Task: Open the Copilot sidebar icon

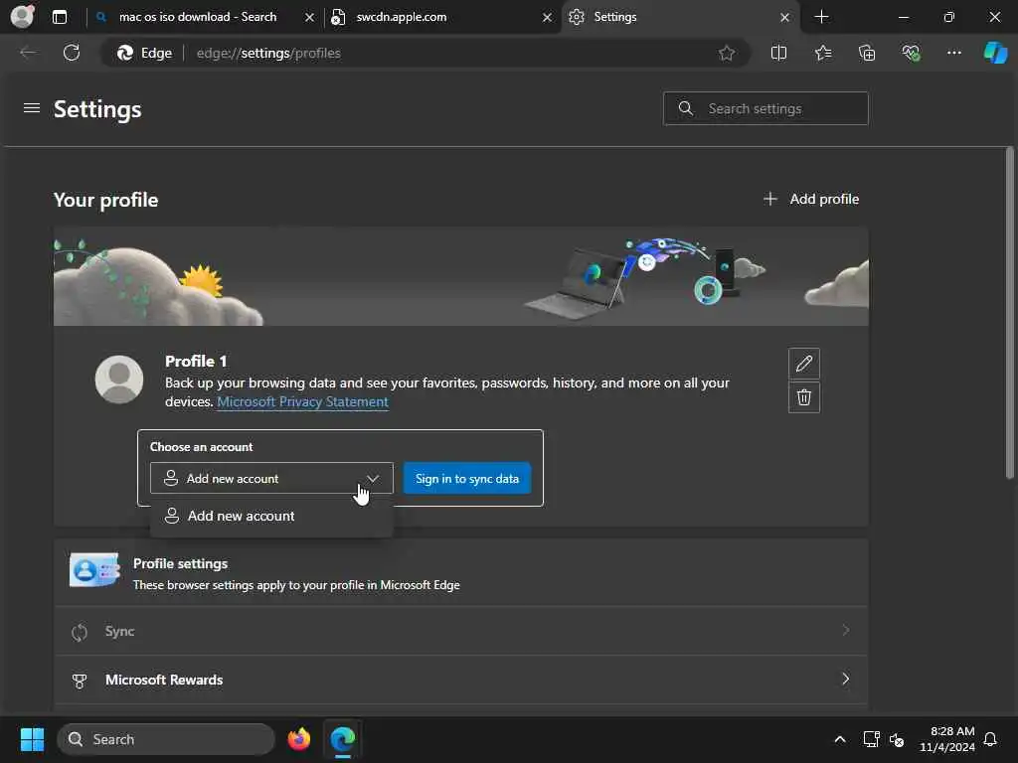Action: point(995,54)
